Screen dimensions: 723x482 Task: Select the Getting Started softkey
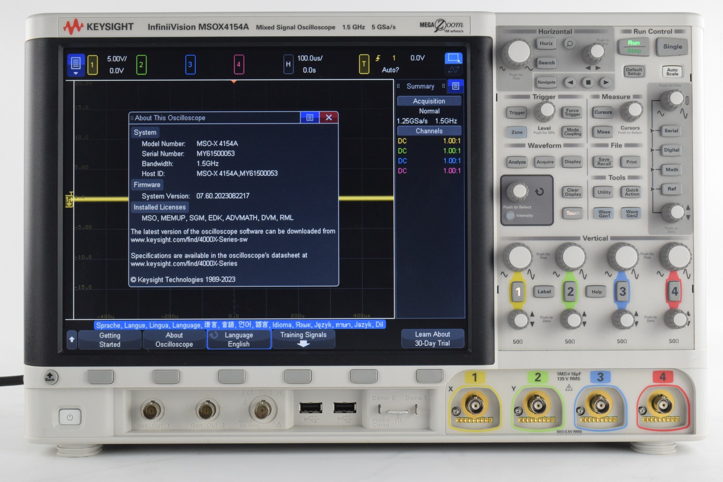110,339
